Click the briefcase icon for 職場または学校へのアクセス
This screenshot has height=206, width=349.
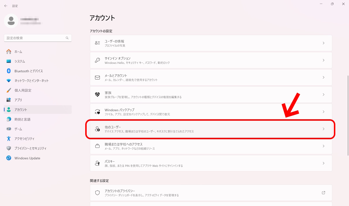97,146
